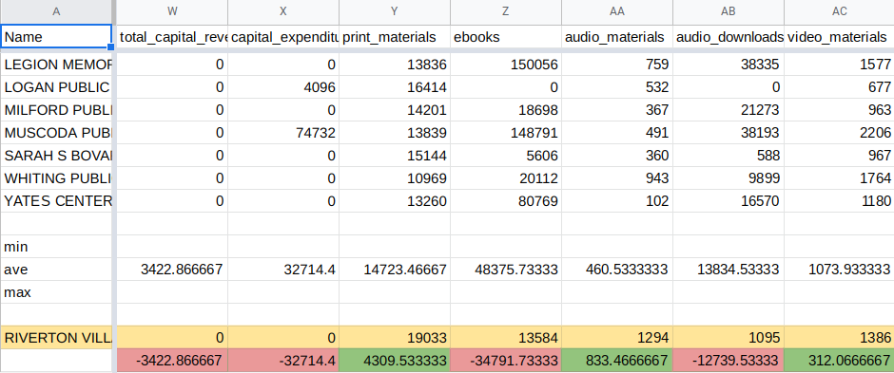Click Riverton audio materials value 1294
Image resolution: width=894 pixels, height=373 pixels.
pyautogui.click(x=617, y=338)
